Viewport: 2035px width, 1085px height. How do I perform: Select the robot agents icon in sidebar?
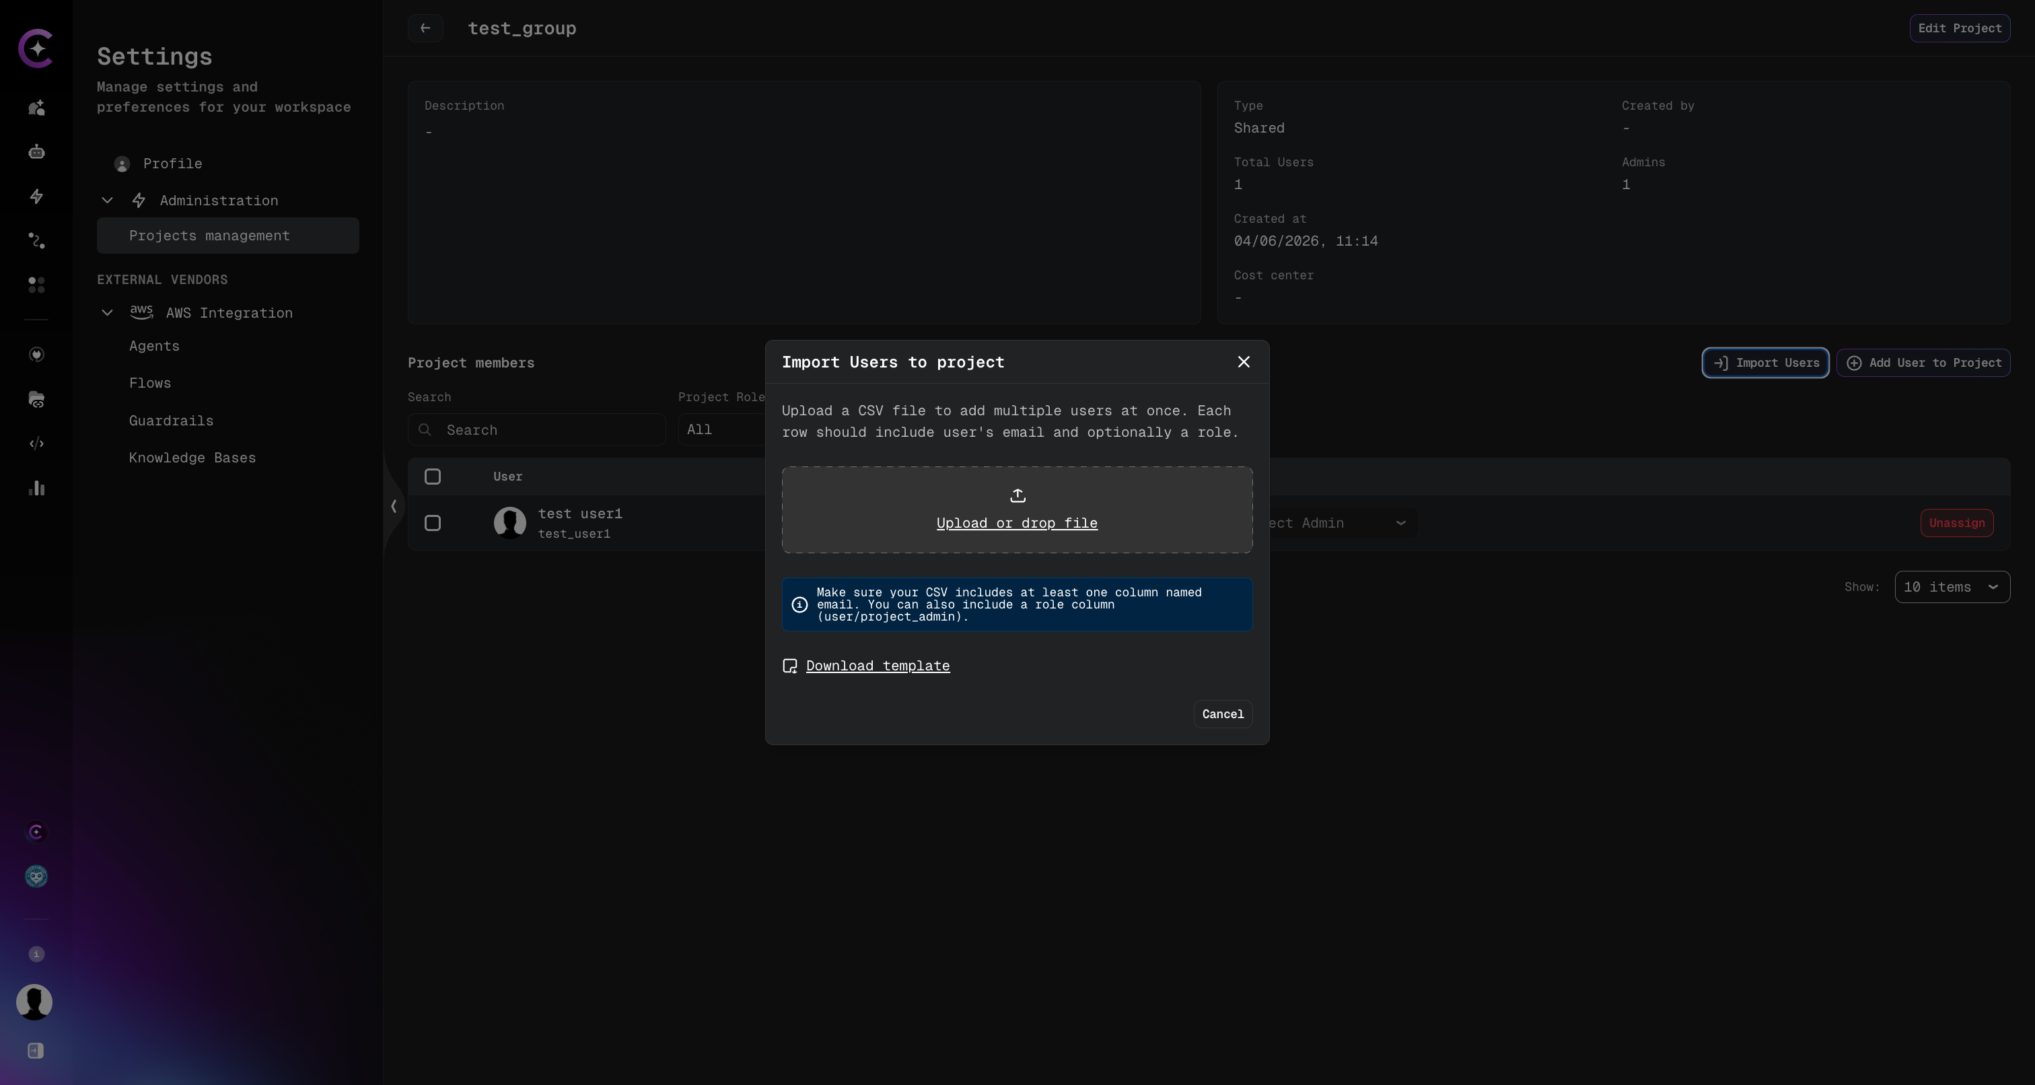(36, 151)
